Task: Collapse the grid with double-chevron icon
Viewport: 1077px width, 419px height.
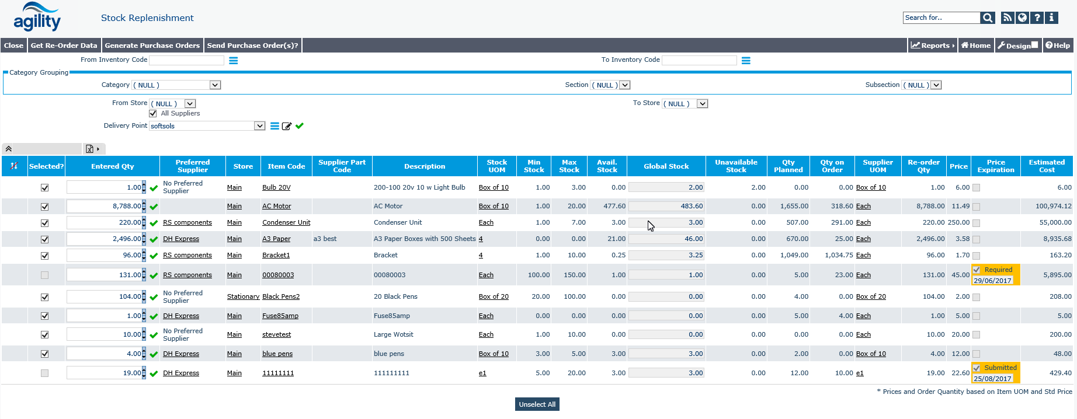Action: click(9, 149)
